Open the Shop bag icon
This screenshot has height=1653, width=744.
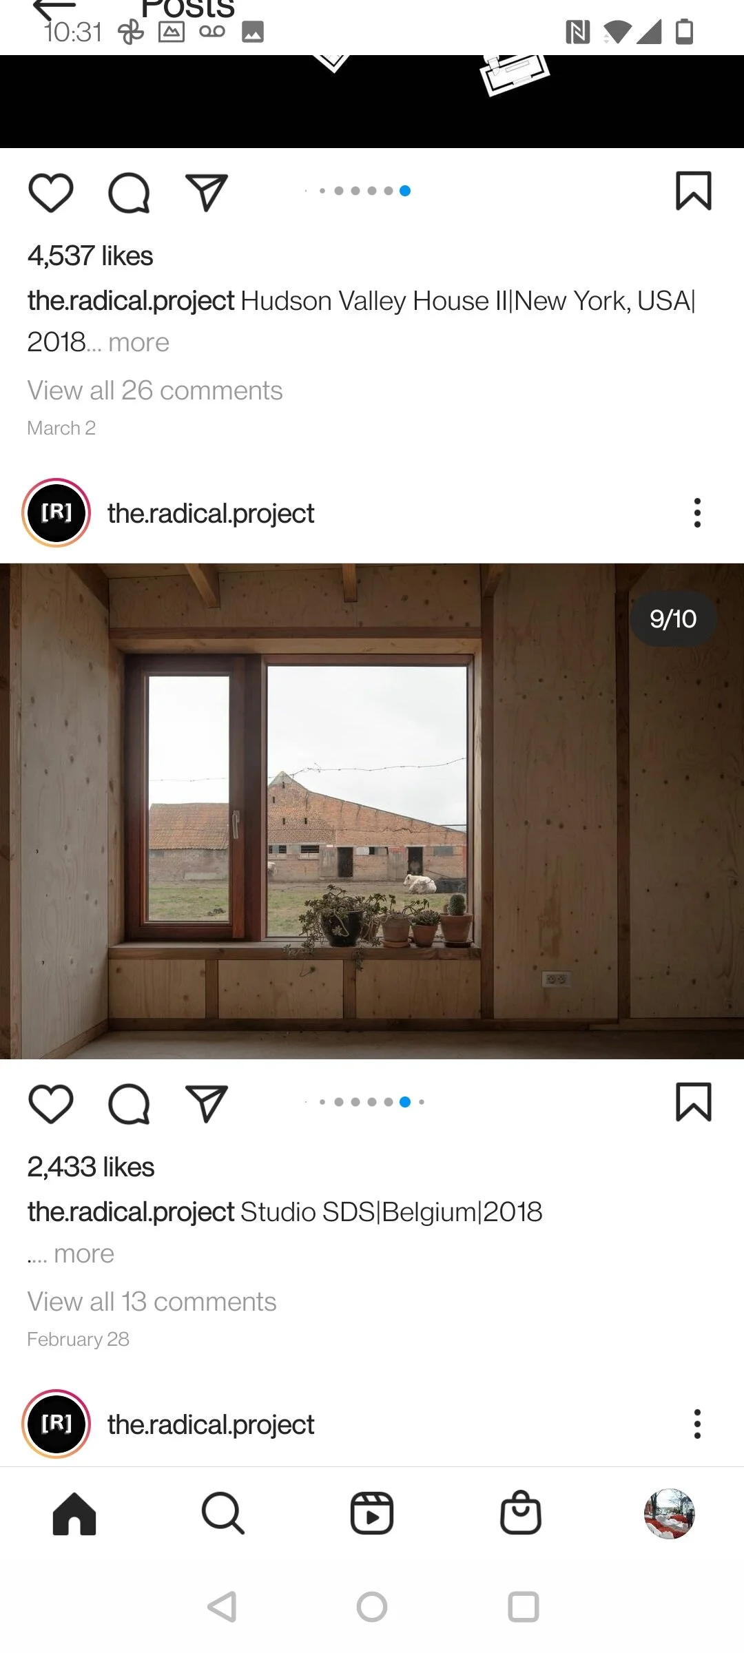pos(521,1512)
